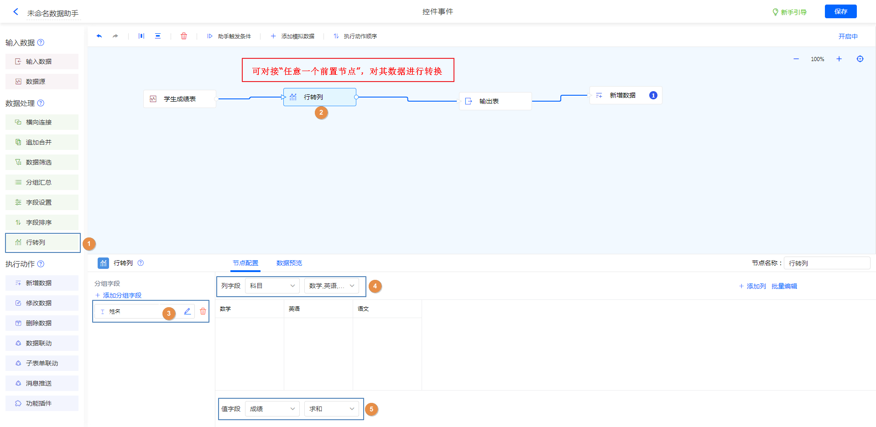Image resolution: width=876 pixels, height=427 pixels.
Task: Edit the 姓名 group field pencil icon
Action: tap(187, 311)
